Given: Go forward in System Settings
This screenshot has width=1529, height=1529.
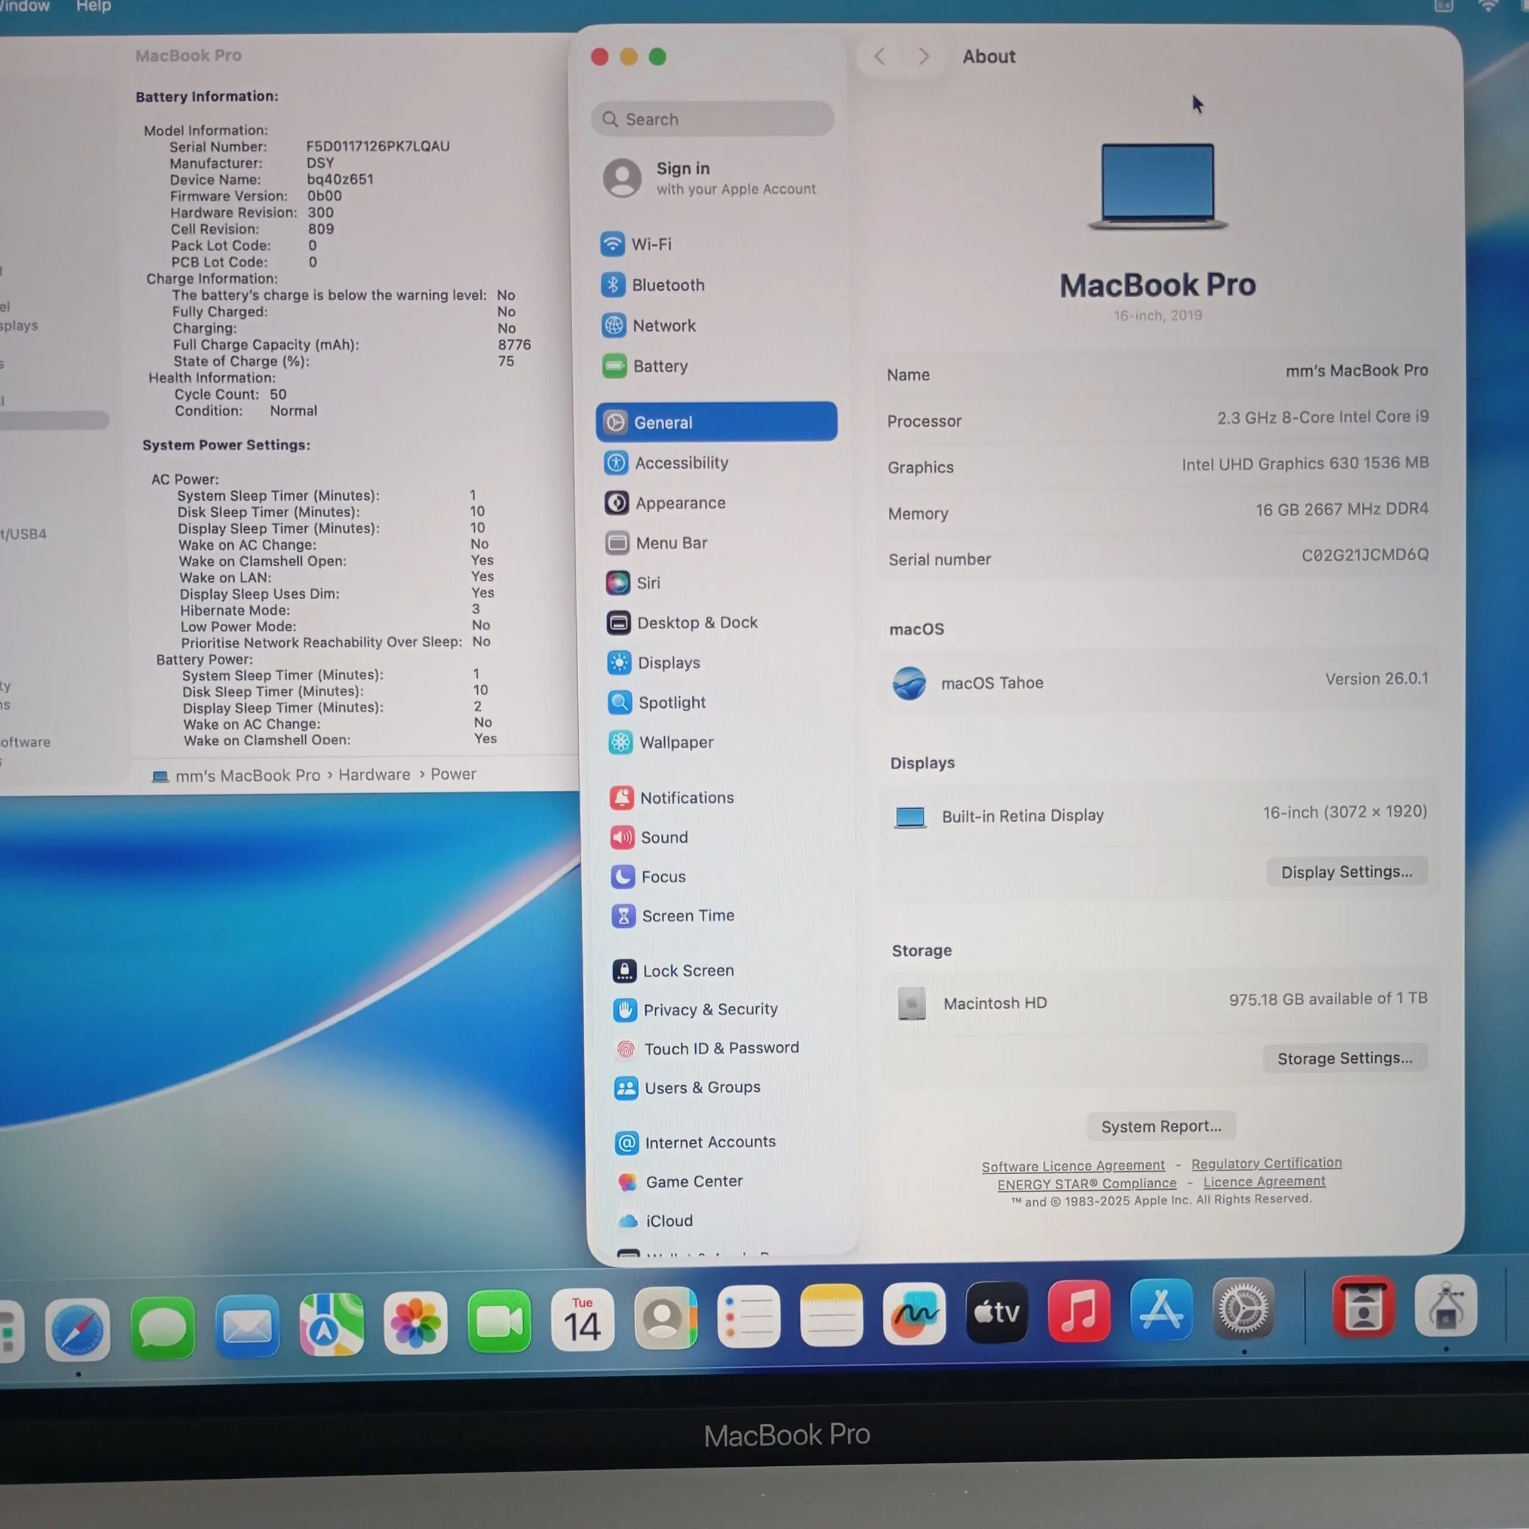Looking at the screenshot, I should pos(923,56).
